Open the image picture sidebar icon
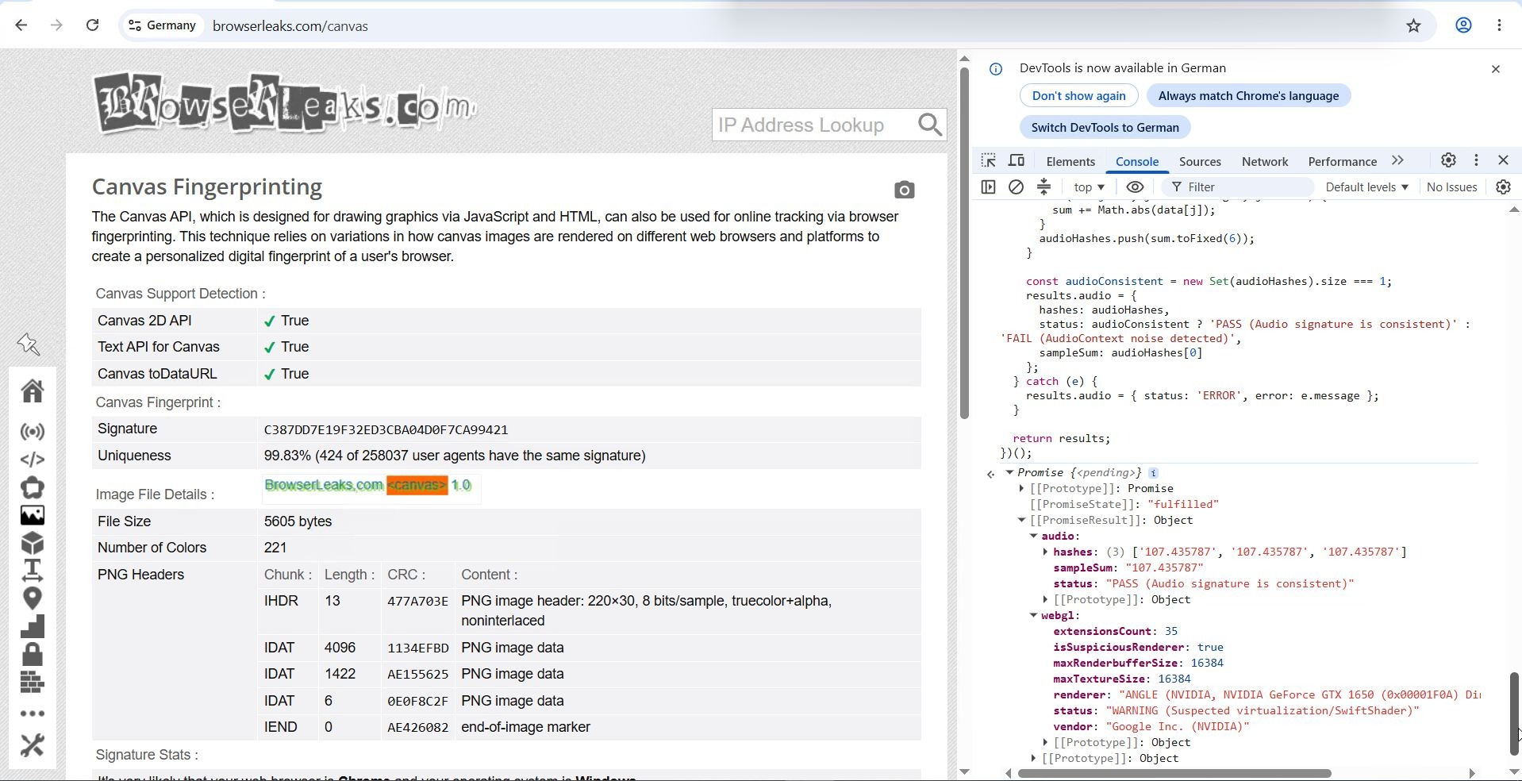The width and height of the screenshot is (1522, 781). coord(33,516)
